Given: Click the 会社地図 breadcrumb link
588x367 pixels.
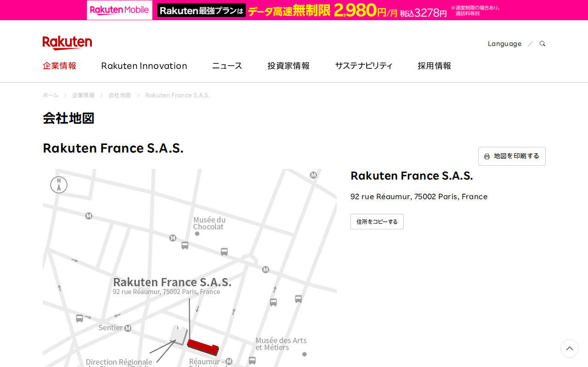Looking at the screenshot, I should coord(119,95).
